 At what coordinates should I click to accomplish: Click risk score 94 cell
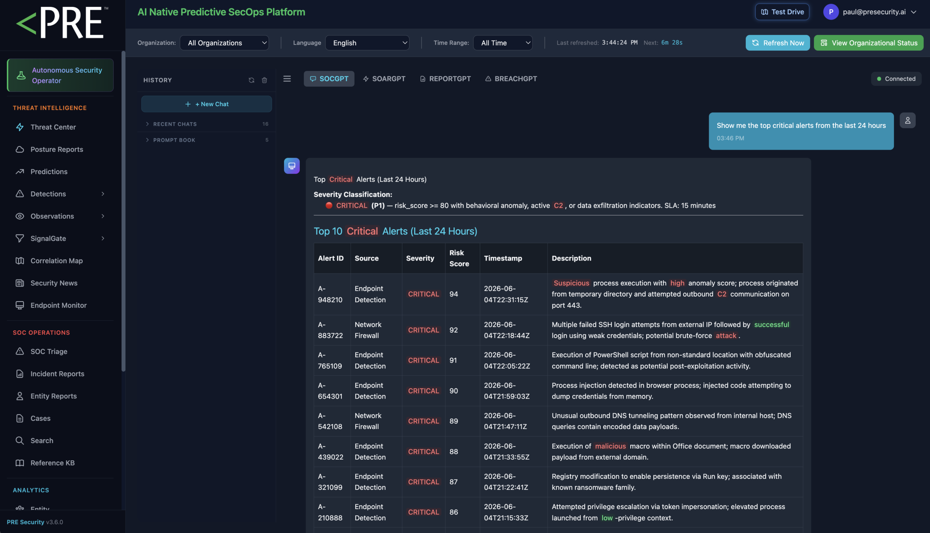(x=462, y=294)
